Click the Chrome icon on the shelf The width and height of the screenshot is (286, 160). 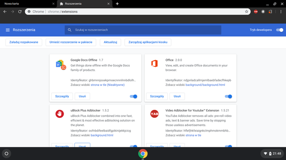click(143, 154)
